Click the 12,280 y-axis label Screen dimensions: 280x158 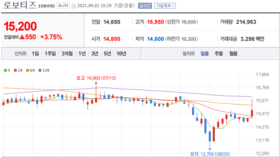coord(262,153)
